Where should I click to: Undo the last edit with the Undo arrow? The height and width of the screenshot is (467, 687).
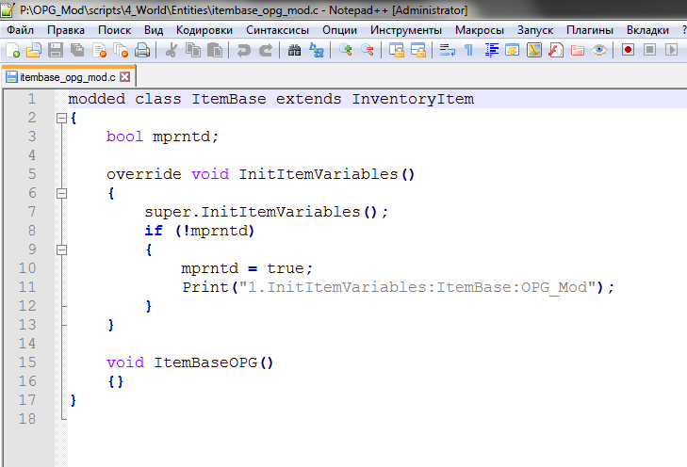pyautogui.click(x=243, y=50)
